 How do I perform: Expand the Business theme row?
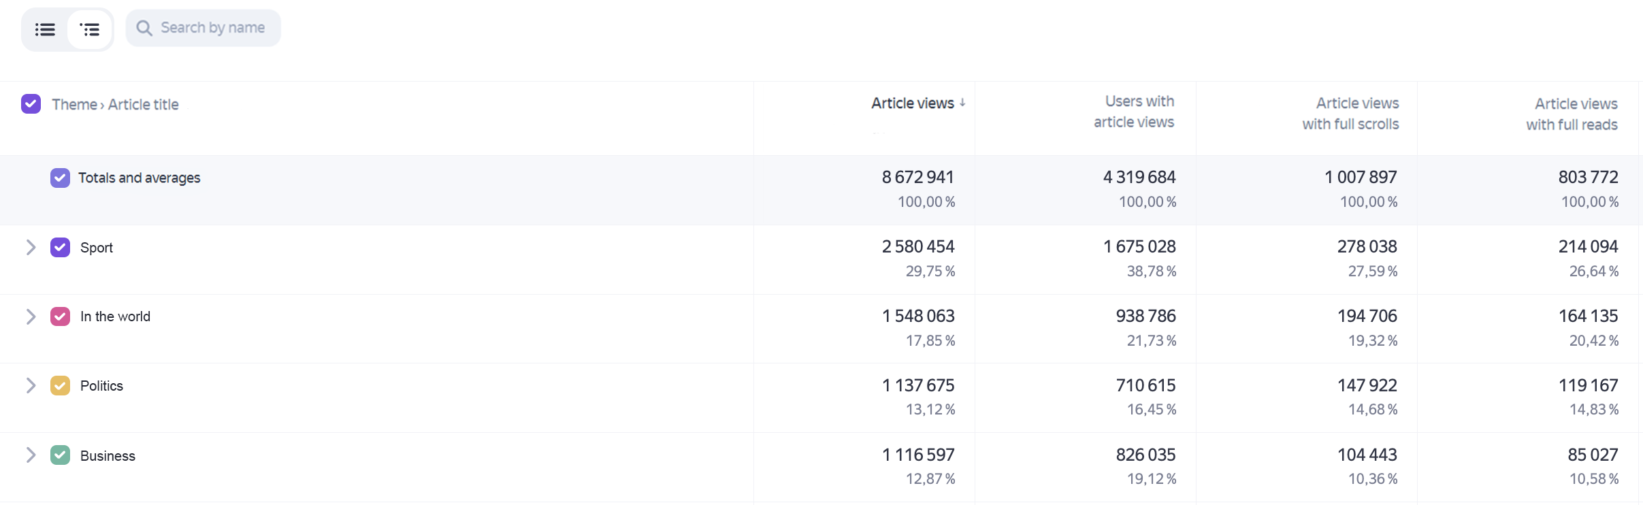31,455
